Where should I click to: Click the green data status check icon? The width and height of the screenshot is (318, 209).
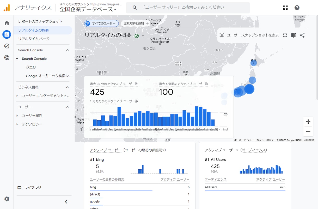[137, 36]
